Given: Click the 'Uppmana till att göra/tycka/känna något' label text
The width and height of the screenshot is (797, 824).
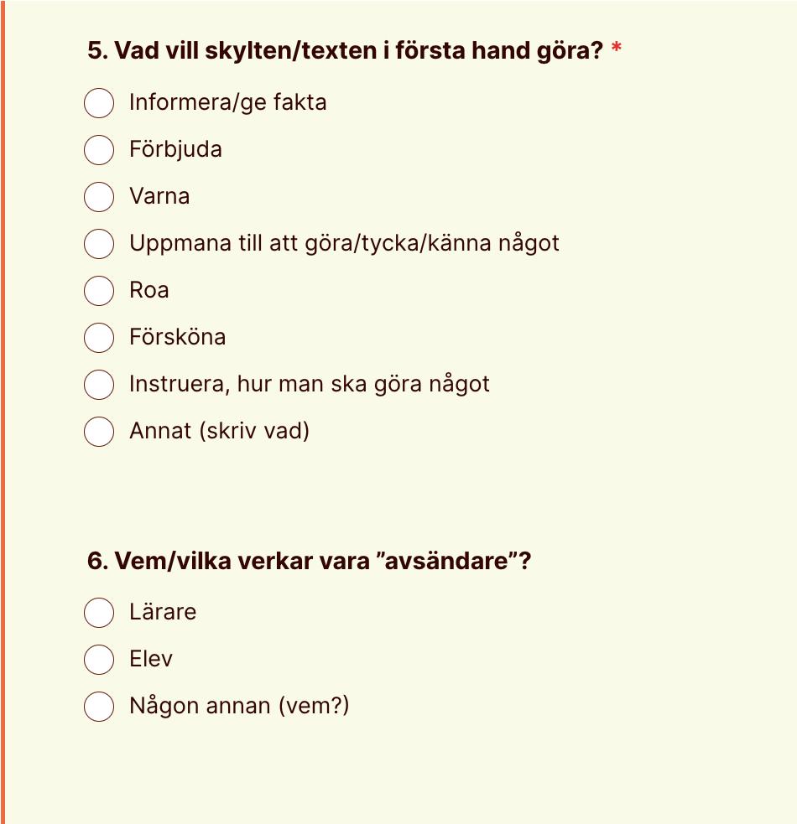Looking at the screenshot, I should 344,243.
